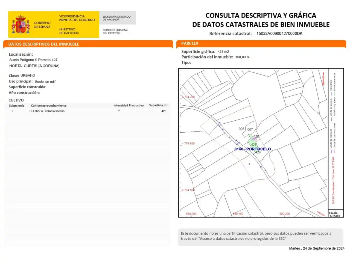Image resolution: width=350 pixels, height=262 pixels.
Task: Click the 'PARCELA' orange header
Action: [x=190, y=43]
